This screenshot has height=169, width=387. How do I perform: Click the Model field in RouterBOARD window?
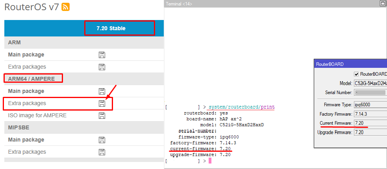click(x=370, y=84)
